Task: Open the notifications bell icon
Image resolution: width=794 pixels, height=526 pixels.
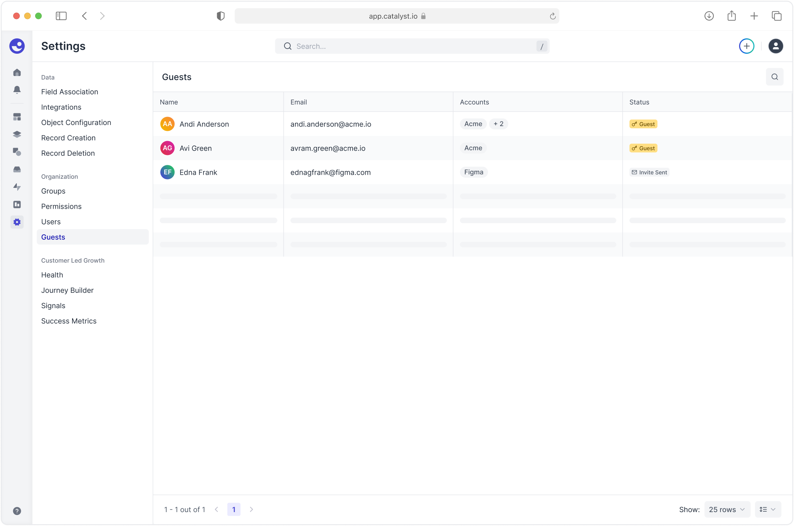Action: pyautogui.click(x=17, y=90)
